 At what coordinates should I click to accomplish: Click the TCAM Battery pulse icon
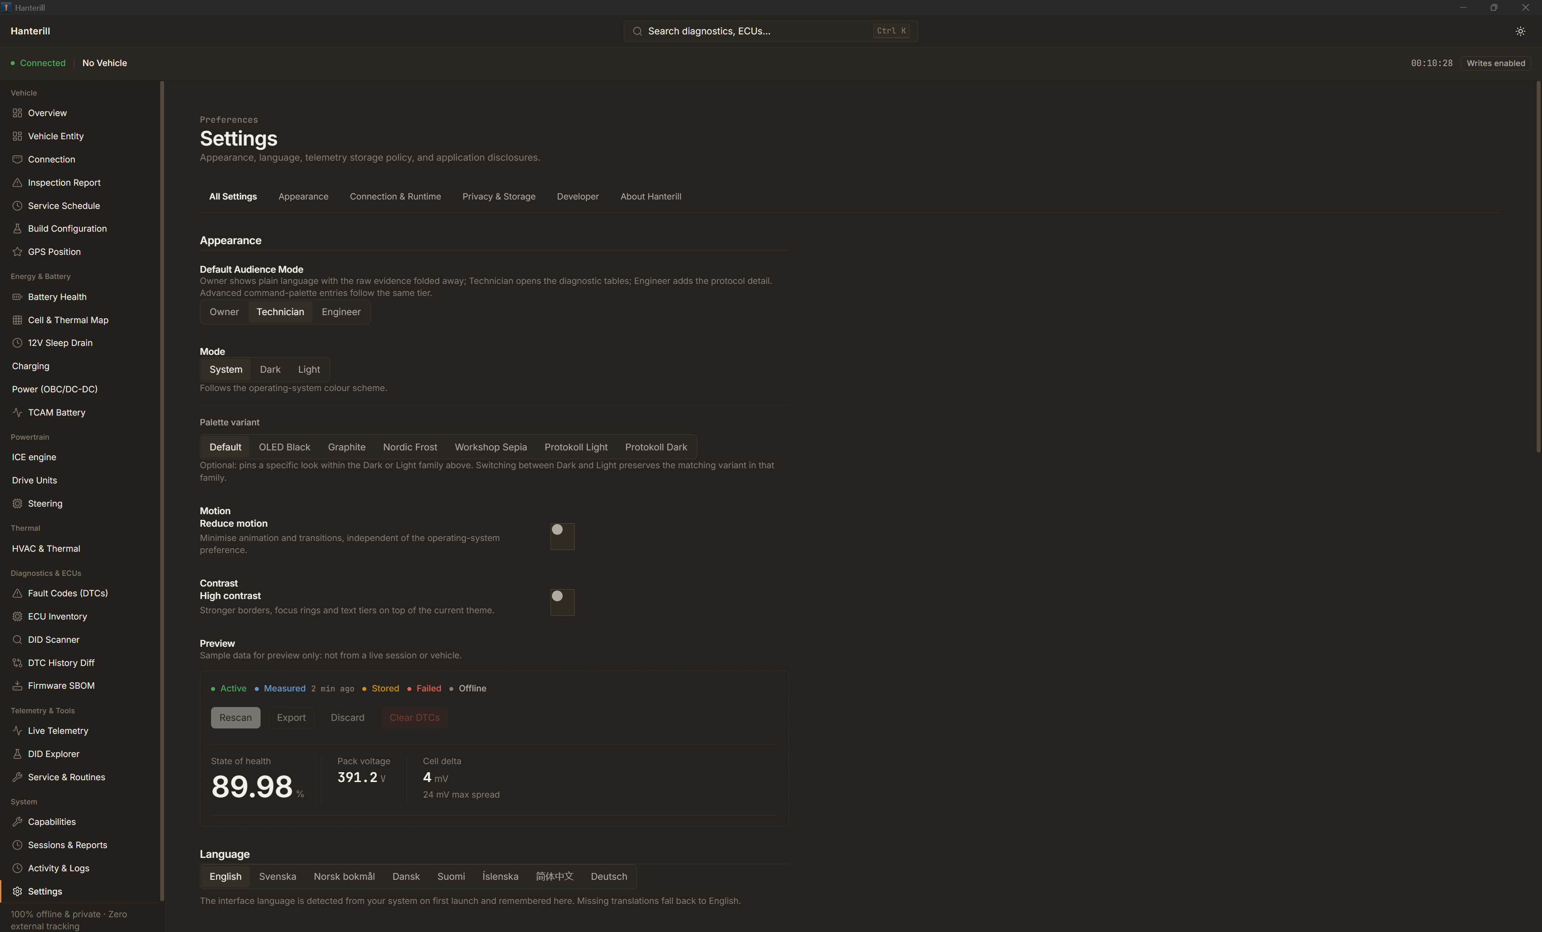pos(17,412)
